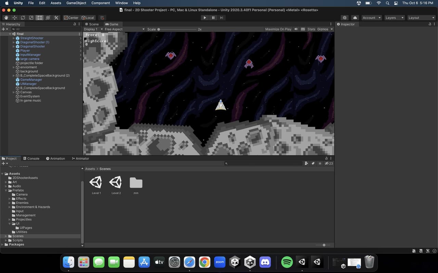
Task: Select the Rect tool
Action: tap(40, 18)
